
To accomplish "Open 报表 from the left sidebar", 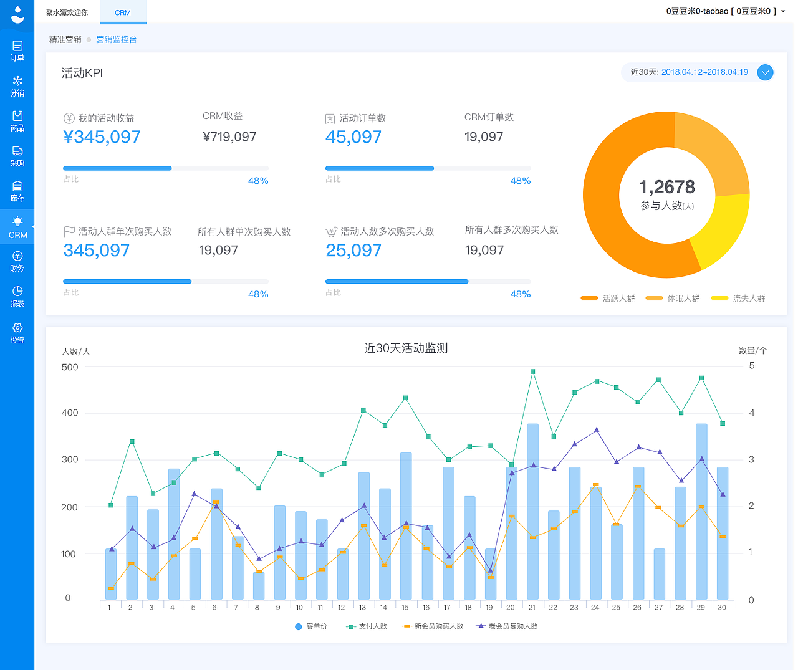I will point(17,295).
